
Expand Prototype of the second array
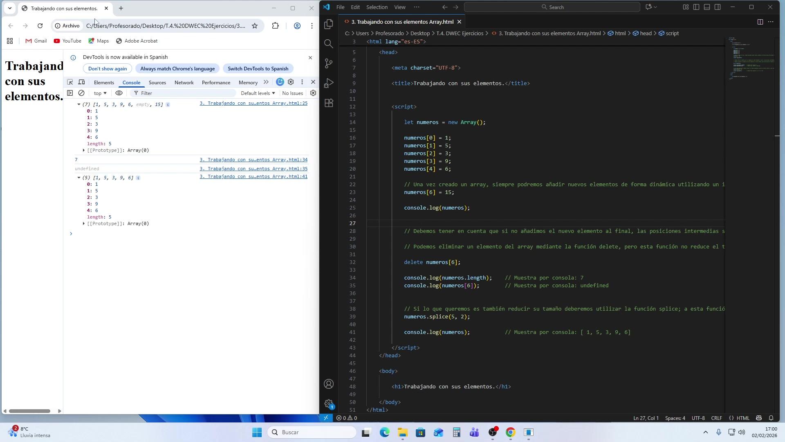(84, 223)
